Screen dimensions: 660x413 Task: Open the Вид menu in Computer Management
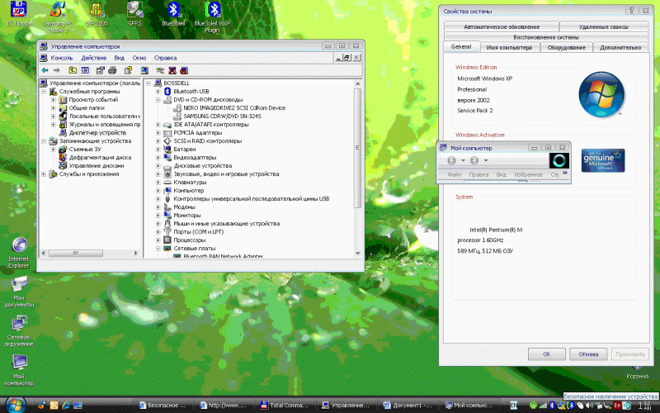119,58
